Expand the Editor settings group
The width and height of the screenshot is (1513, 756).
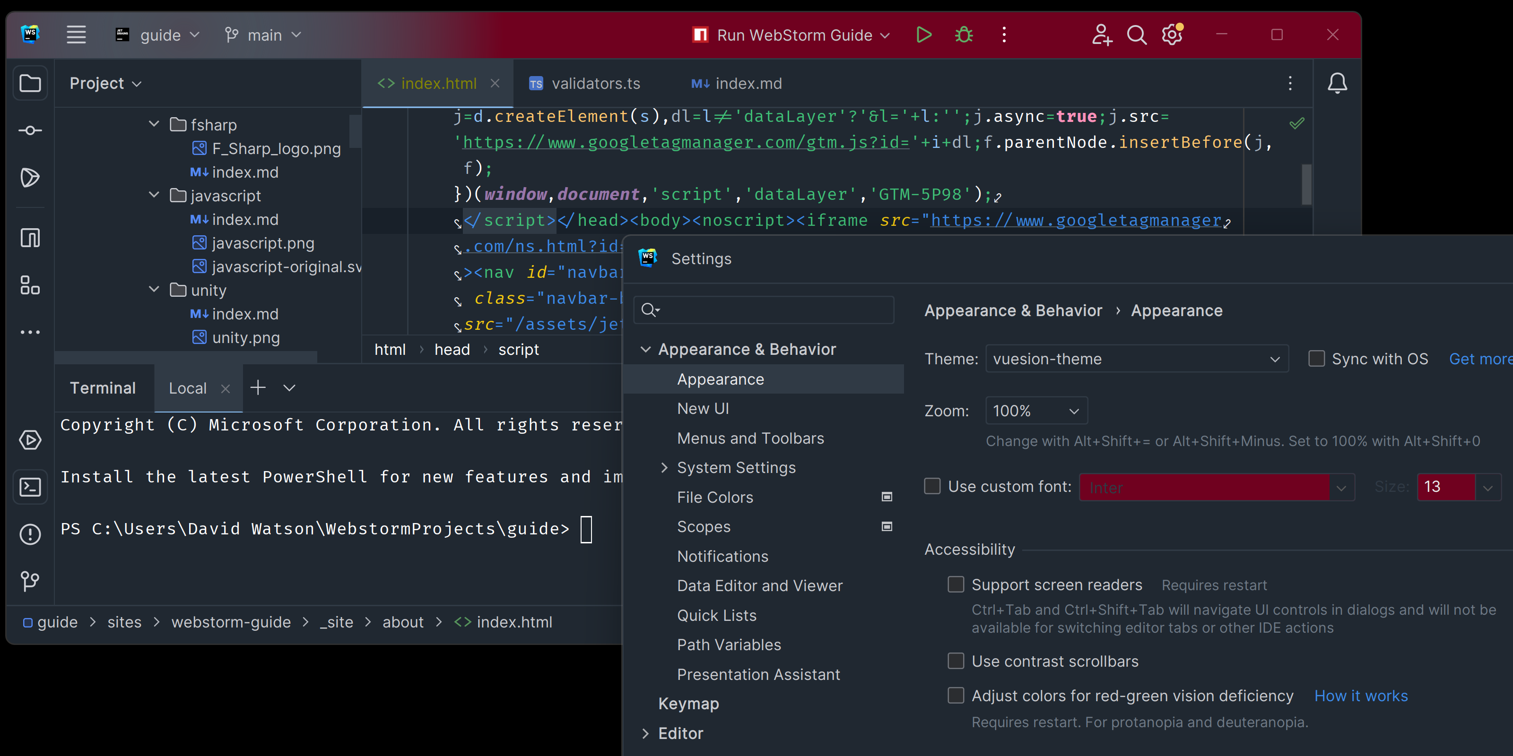645,733
